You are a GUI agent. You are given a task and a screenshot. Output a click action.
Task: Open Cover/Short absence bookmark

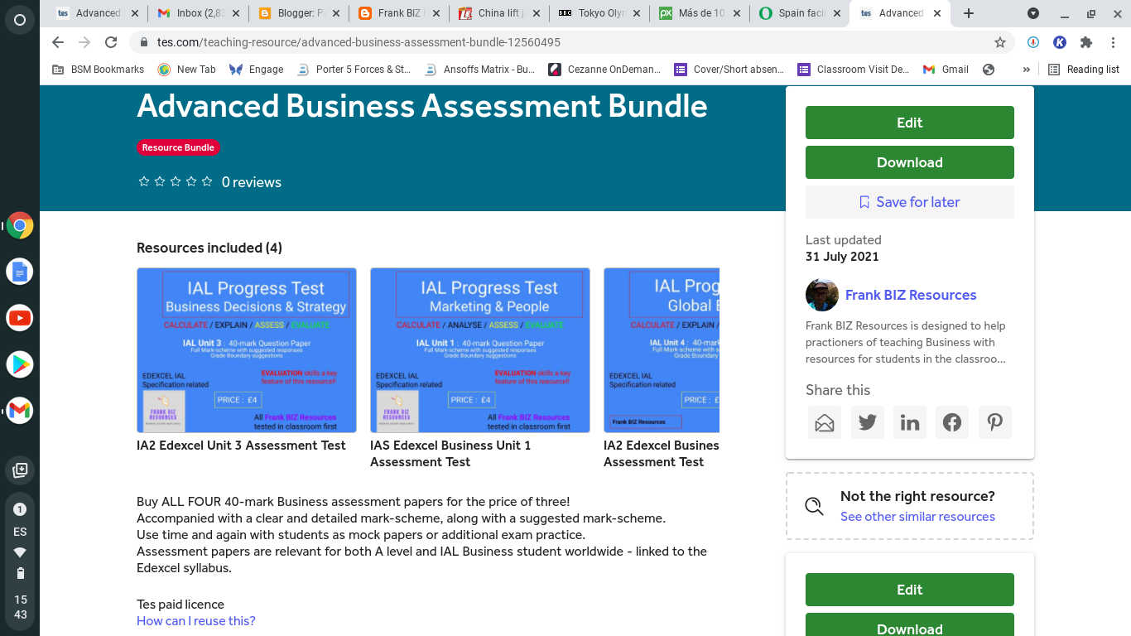coord(729,70)
